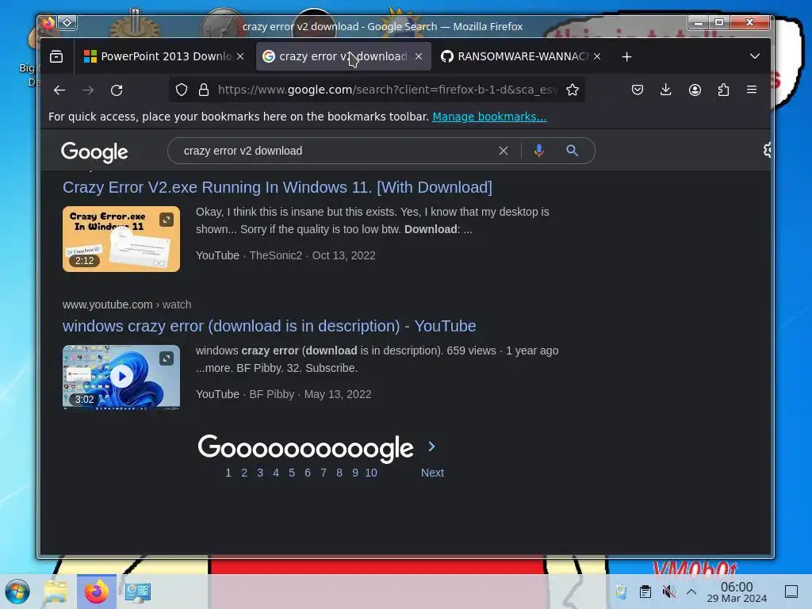List all tabs dropdown chevron
Screen dimensions: 812x609
click(755, 56)
